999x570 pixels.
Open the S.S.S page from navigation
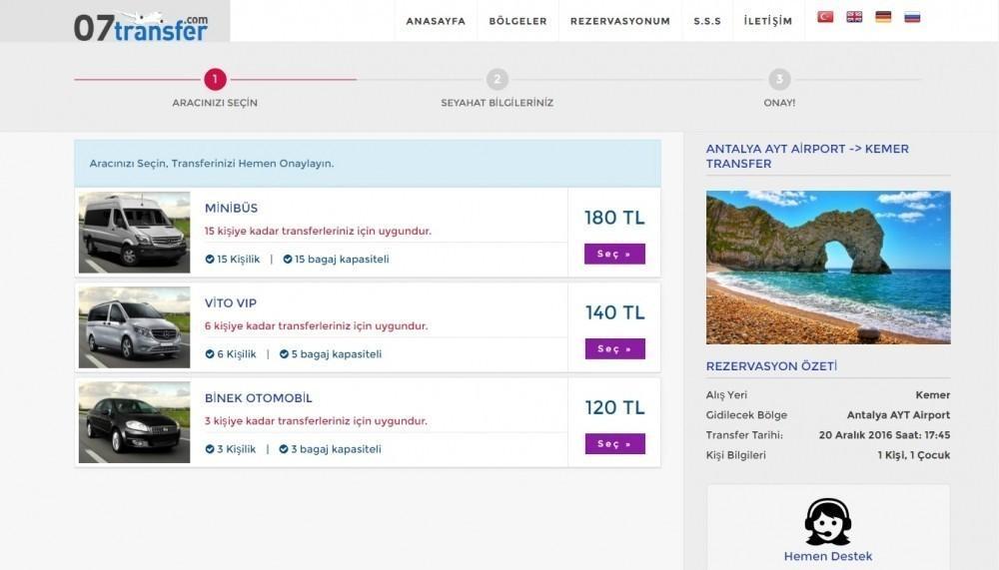[707, 21]
